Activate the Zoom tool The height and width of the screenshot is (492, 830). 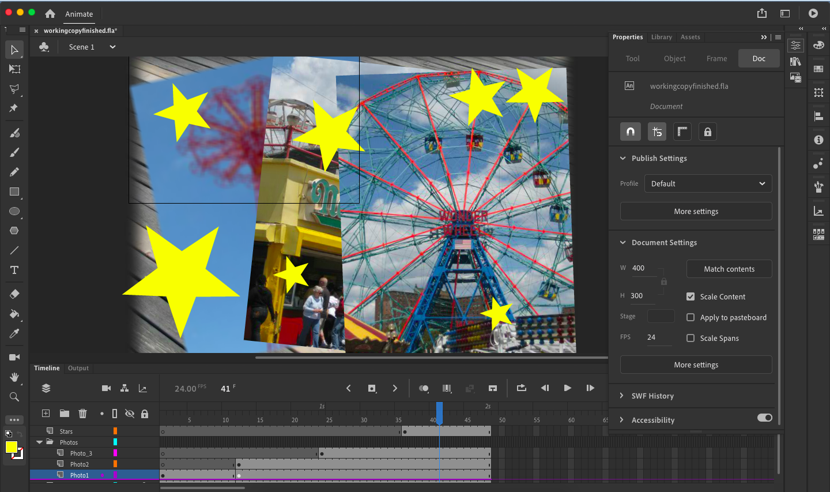coord(14,397)
